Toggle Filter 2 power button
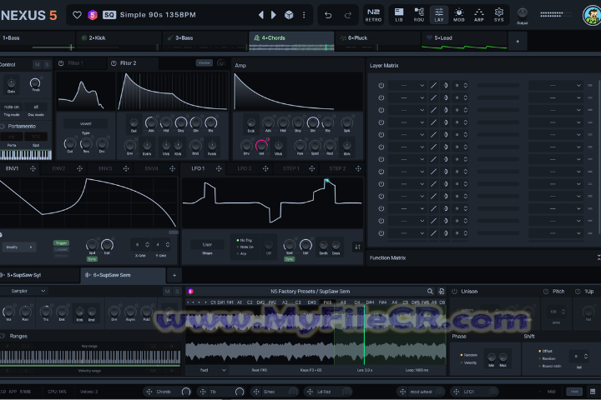 pyautogui.click(x=114, y=63)
